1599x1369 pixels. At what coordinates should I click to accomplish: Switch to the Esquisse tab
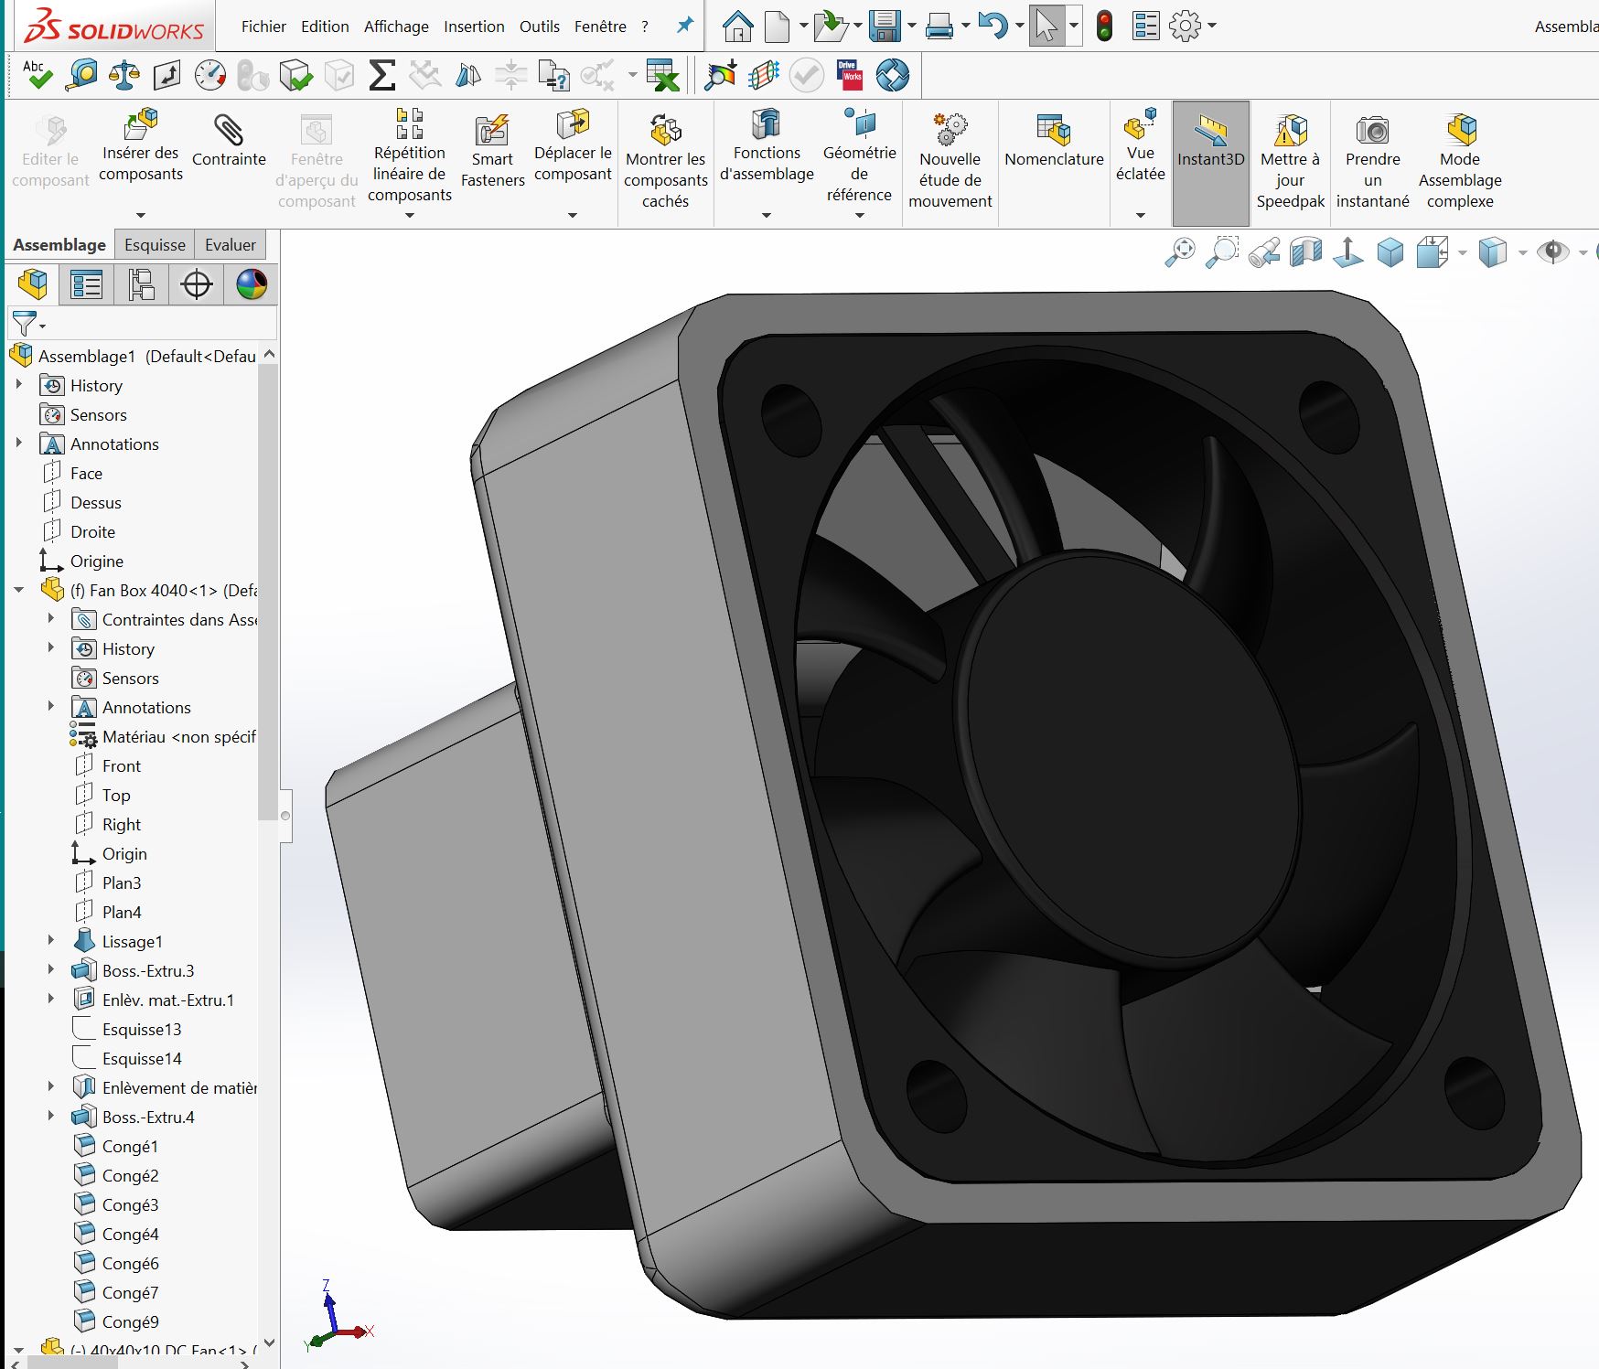click(154, 244)
